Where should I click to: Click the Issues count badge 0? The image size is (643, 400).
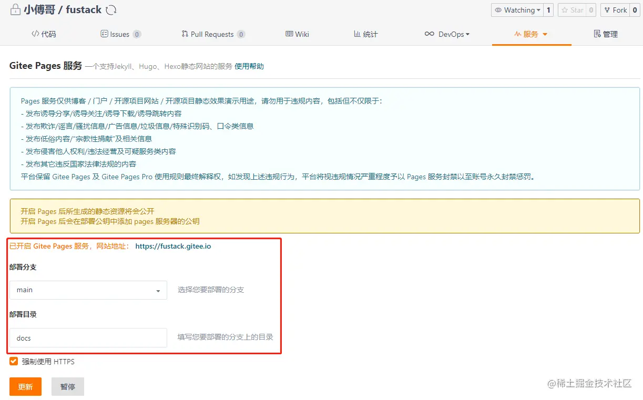[137, 34]
